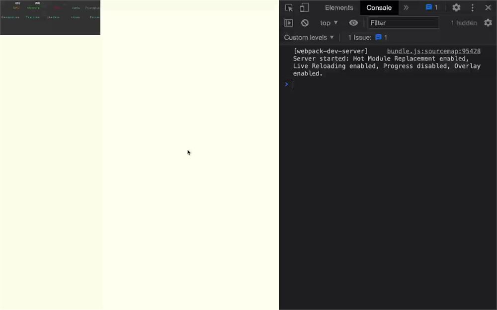Clear the console with the ban icon
Viewport: 497px width, 310px height.
pos(305,23)
